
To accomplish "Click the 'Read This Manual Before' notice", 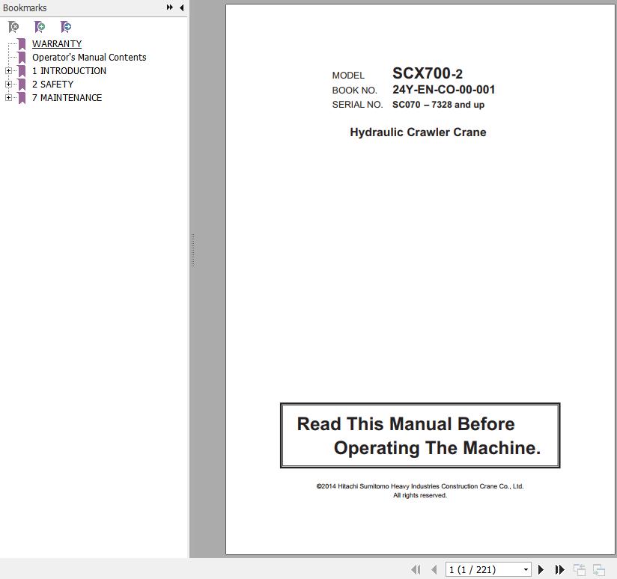I will click(406, 424).
